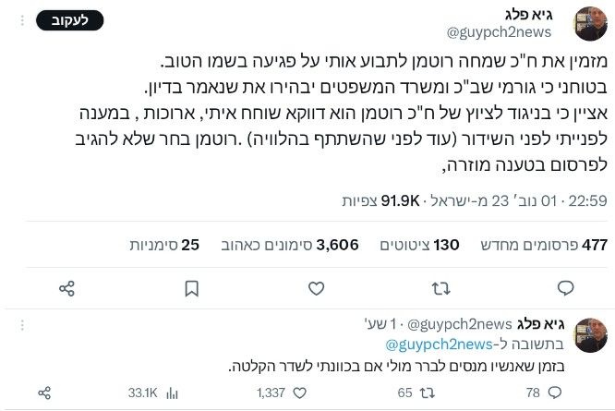Image resolution: width=615 pixels, height=411 pixels.
Task: Open the share menu for the main tweet
Action: (x=66, y=289)
